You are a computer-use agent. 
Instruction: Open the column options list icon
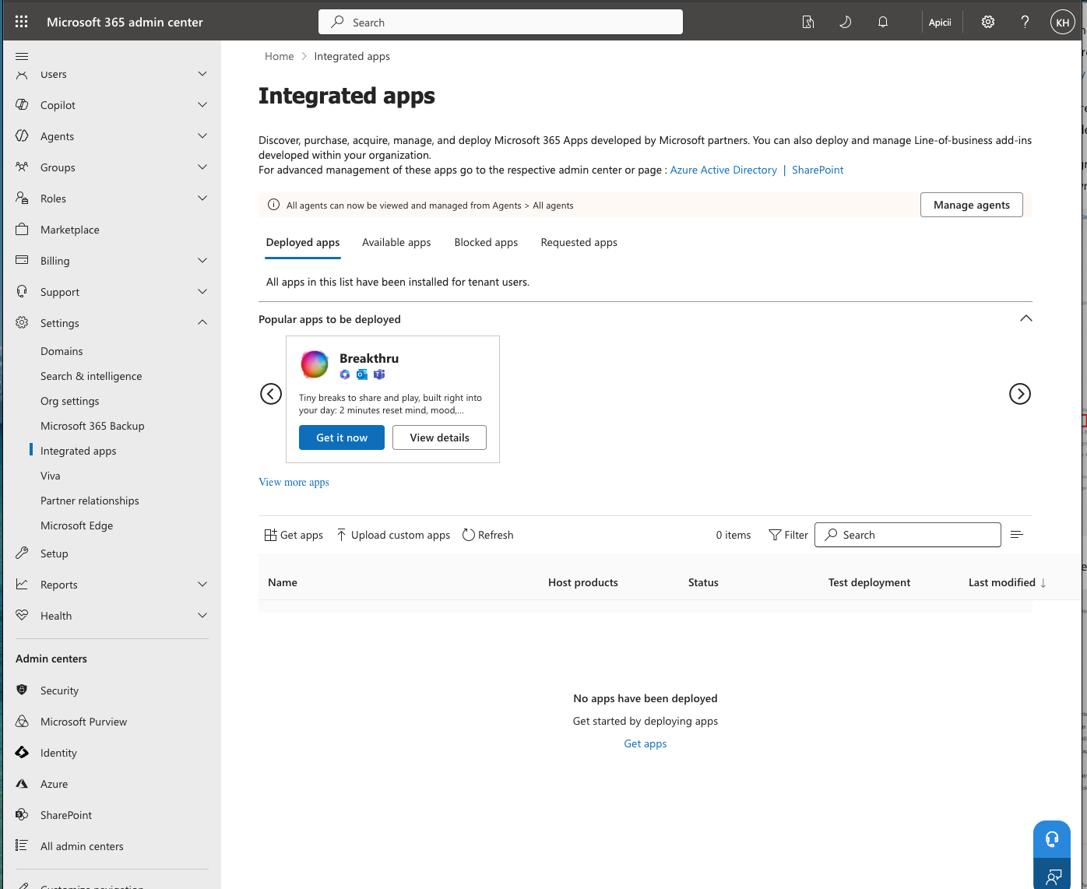click(1016, 535)
